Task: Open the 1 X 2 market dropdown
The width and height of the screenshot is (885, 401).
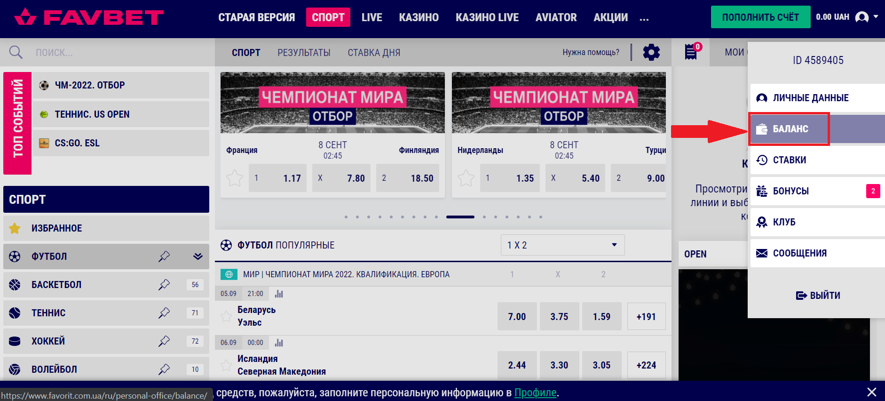Action: 562,245
